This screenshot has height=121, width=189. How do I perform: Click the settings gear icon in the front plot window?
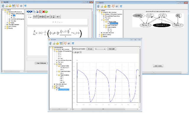pyautogui.click(x=69, y=43)
